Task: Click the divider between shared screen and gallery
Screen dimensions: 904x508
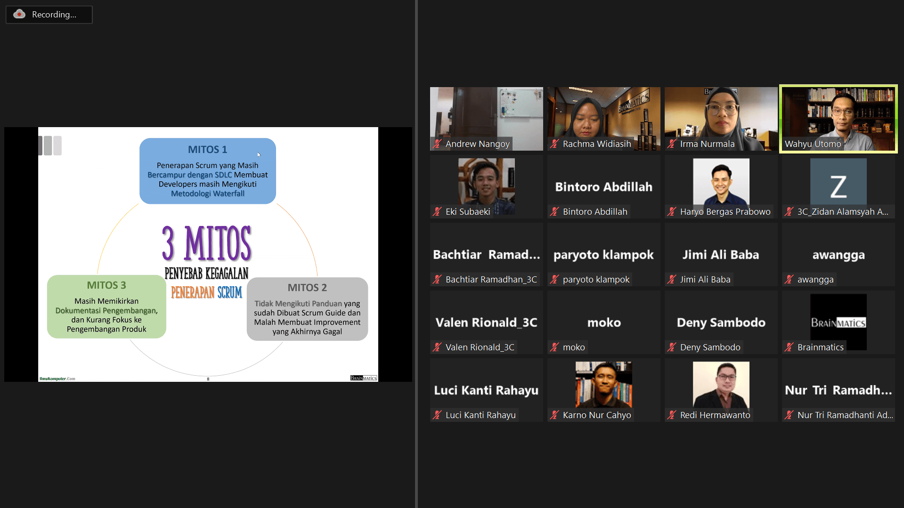Action: click(416, 254)
